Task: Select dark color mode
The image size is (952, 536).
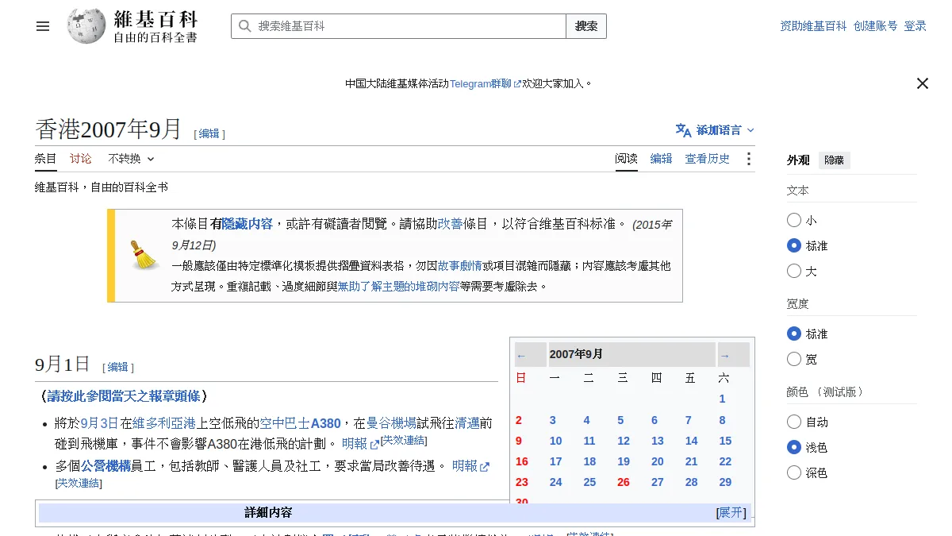Action: (794, 472)
